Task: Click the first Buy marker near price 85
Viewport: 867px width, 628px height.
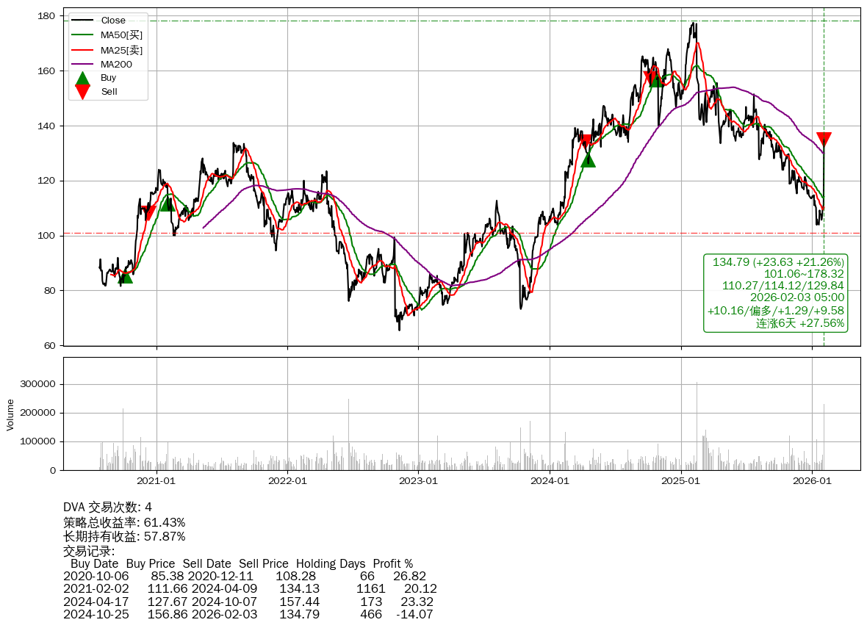Action: [125, 276]
